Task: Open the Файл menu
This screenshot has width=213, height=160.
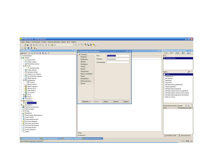Action: (x=23, y=42)
